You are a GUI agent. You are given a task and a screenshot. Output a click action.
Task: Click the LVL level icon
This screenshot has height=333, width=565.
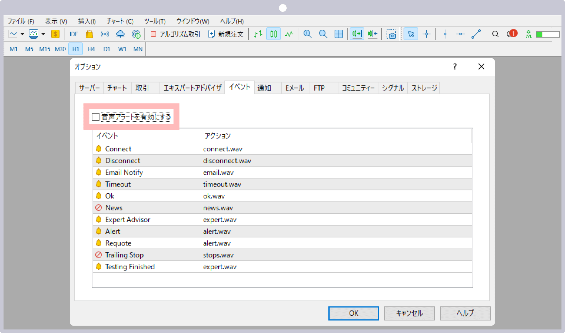(529, 34)
